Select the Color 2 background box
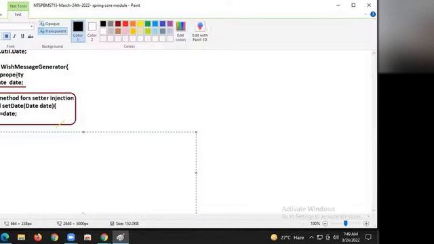 pos(92,31)
